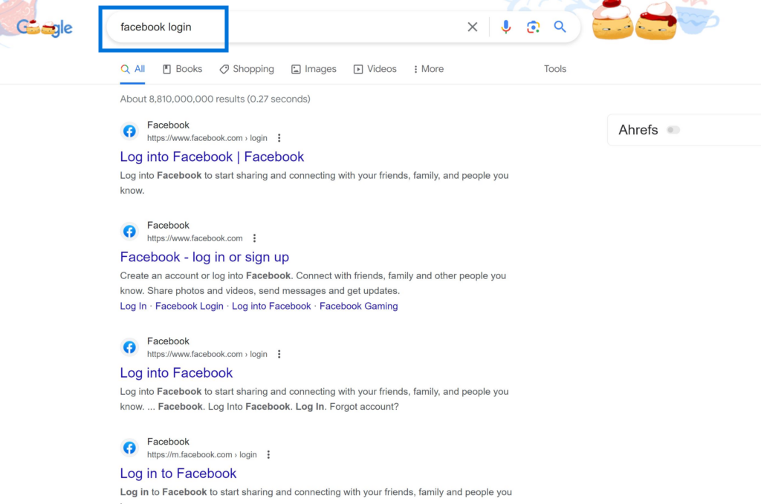This screenshot has height=504, width=761.
Task: Open Google Lens image search icon
Action: click(x=533, y=26)
